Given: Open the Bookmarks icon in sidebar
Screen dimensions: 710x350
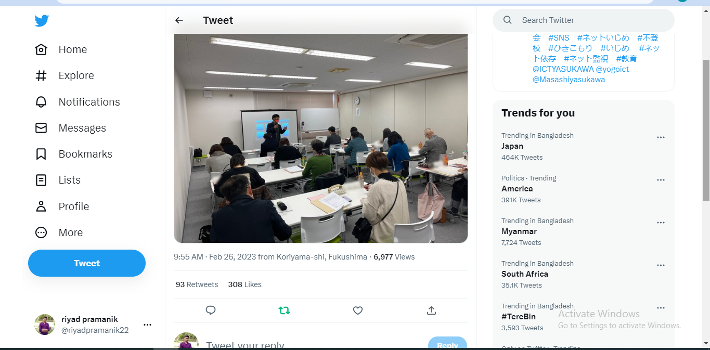Looking at the screenshot, I should tap(41, 154).
